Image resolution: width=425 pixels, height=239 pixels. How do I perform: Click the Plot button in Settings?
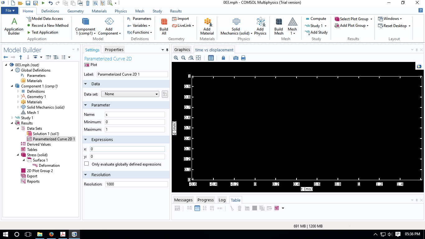91,65
